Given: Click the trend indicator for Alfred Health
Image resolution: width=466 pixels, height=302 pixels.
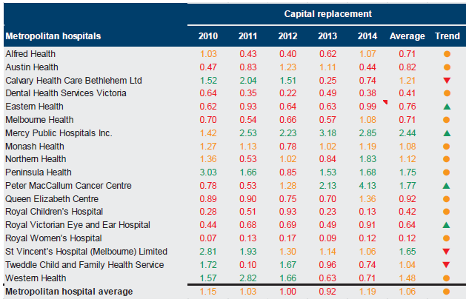Looking at the screenshot, I should (447, 54).
